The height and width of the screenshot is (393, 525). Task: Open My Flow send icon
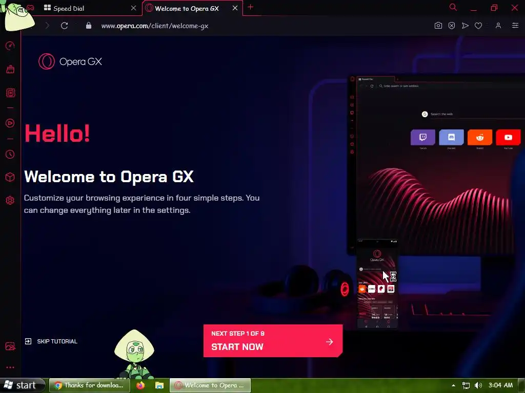coord(465,26)
